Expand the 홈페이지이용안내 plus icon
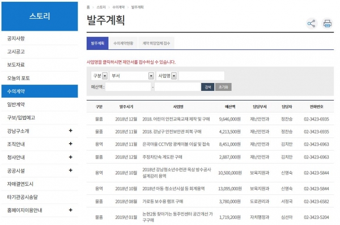340x225 pixels. (x=70, y=210)
